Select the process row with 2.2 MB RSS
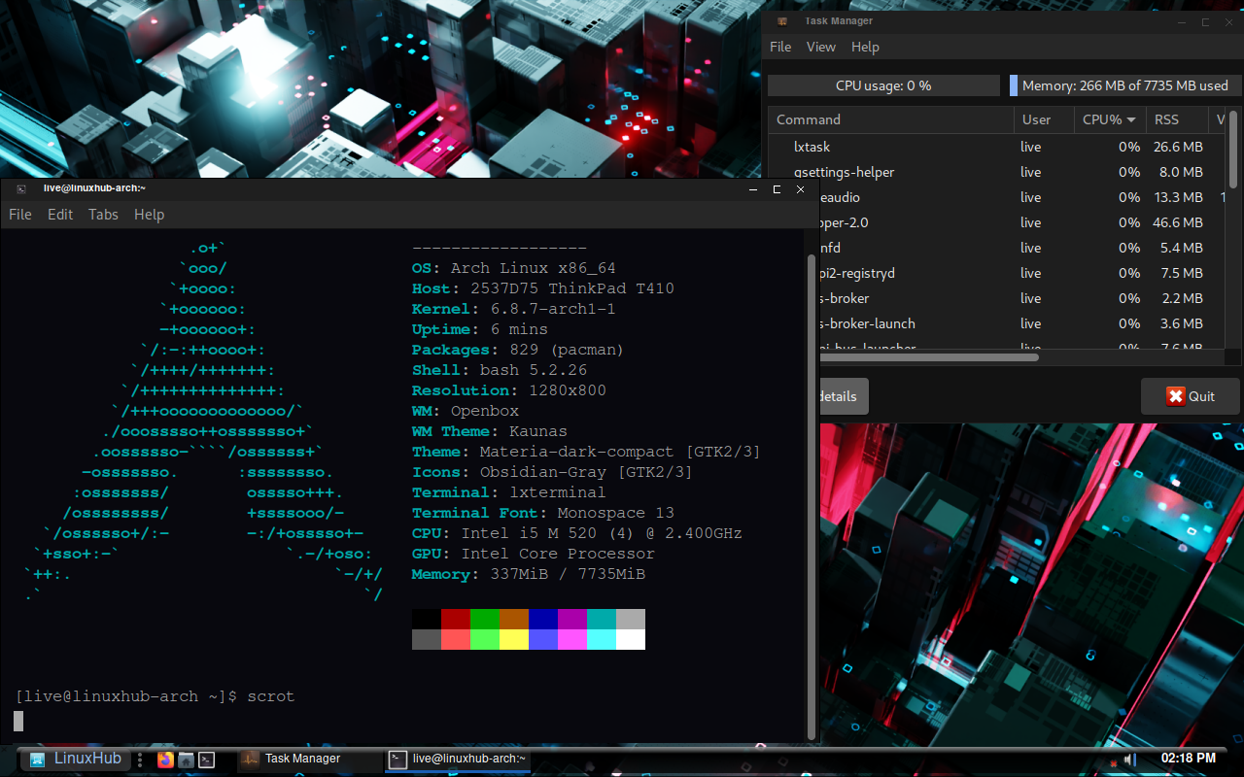Viewport: 1244px width, 777px height. [x=1023, y=298]
